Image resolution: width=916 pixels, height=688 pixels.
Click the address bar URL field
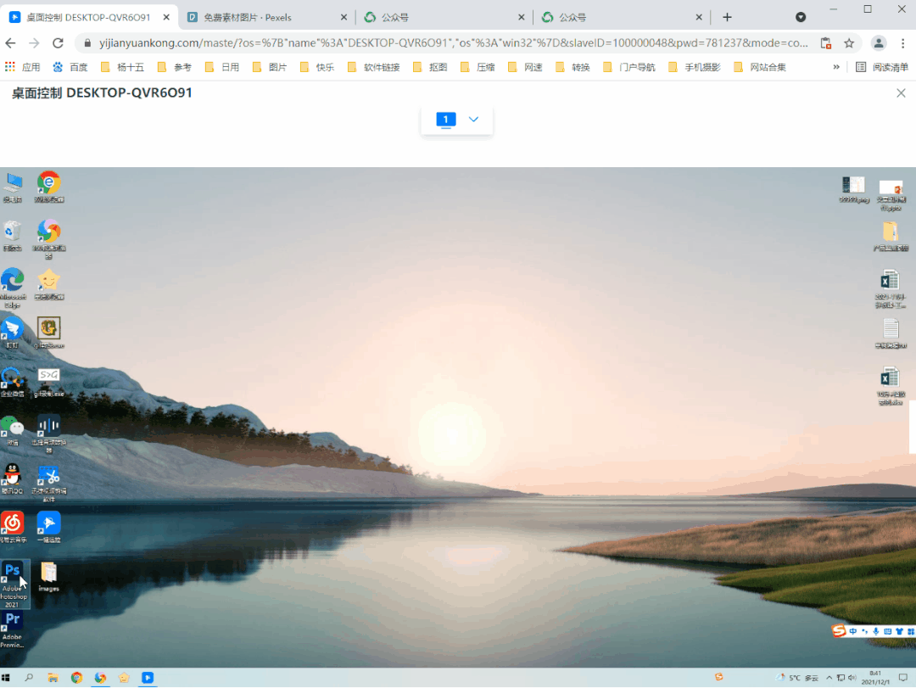(453, 43)
